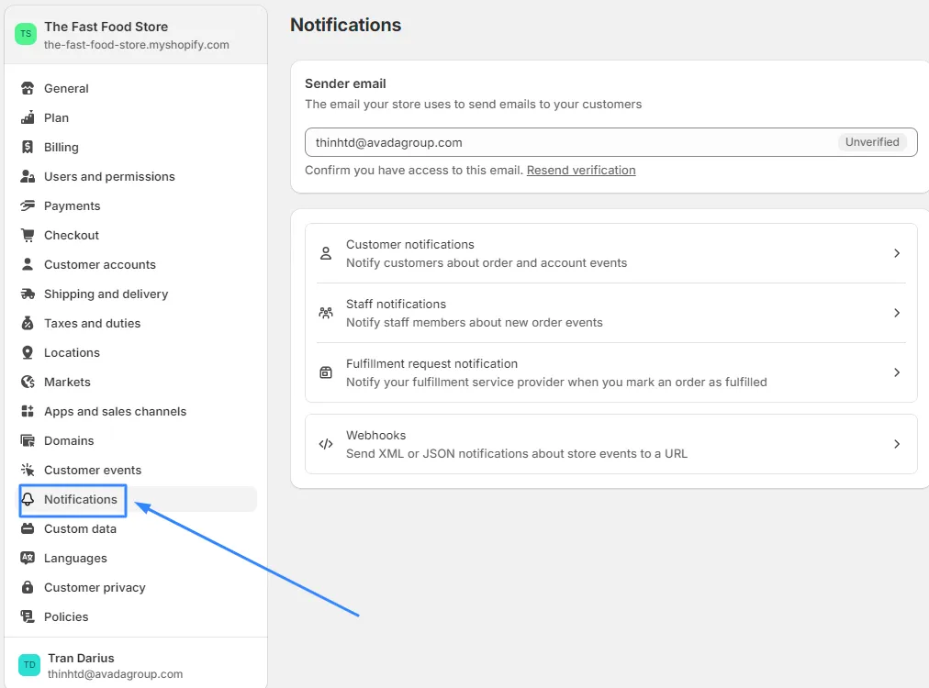Click the Domains window icon

[x=28, y=440]
